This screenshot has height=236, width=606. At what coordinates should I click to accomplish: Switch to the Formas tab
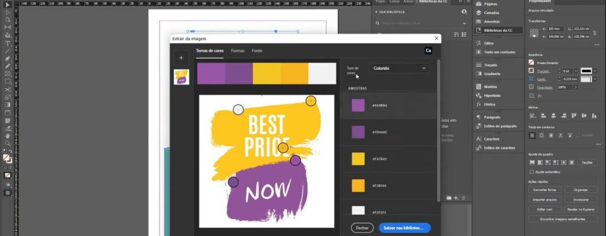tap(238, 51)
